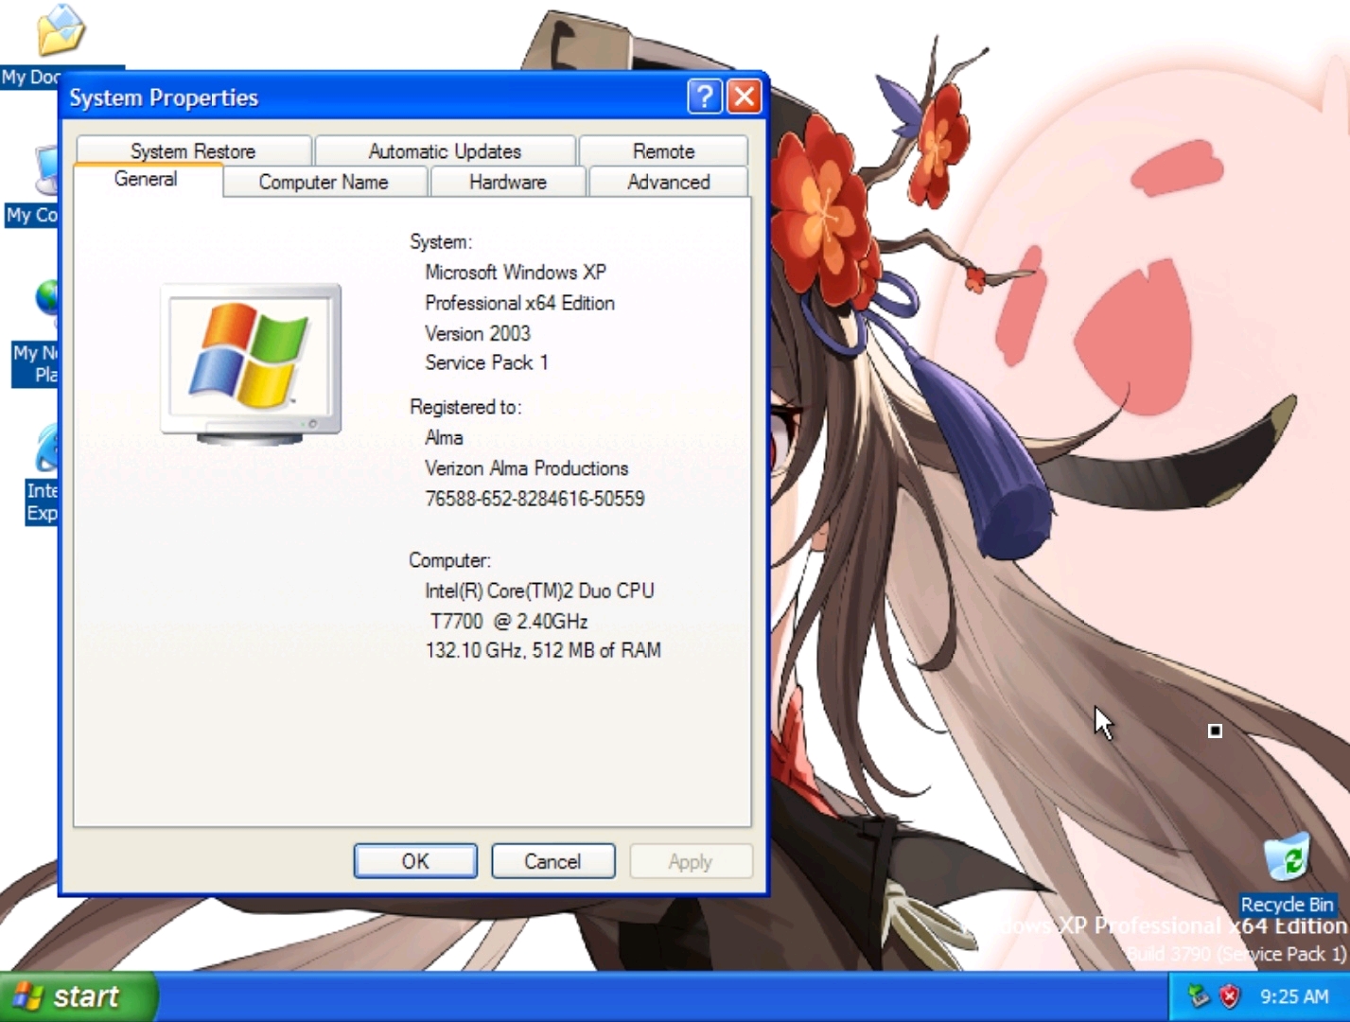The height and width of the screenshot is (1022, 1350).
Task: Go to the Advanced tab
Action: point(668,182)
